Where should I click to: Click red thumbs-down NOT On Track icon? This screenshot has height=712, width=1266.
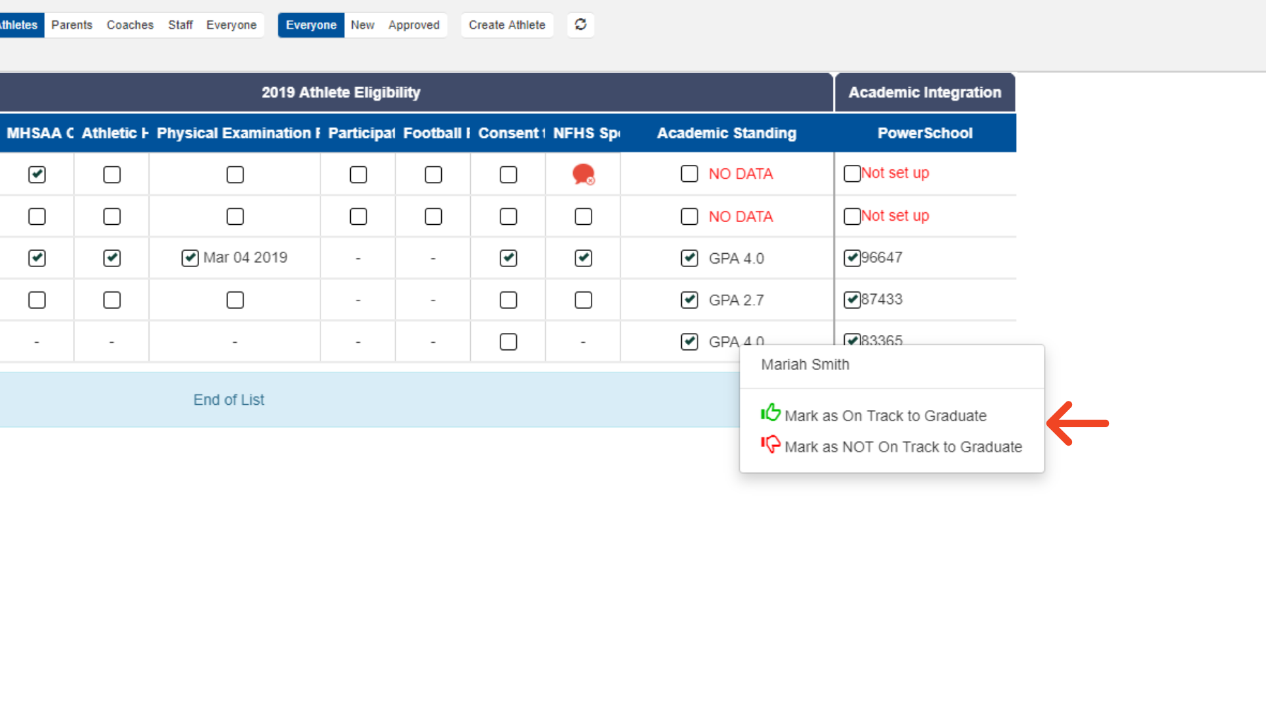click(x=770, y=444)
